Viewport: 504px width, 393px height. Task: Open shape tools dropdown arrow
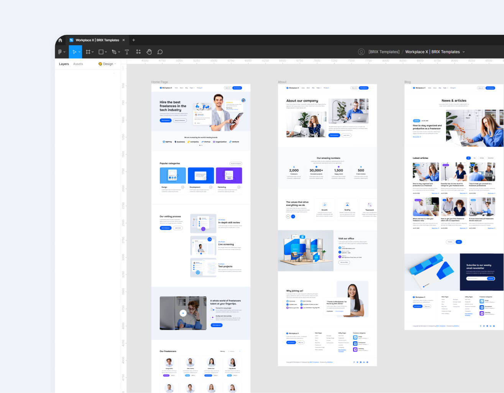click(x=106, y=52)
